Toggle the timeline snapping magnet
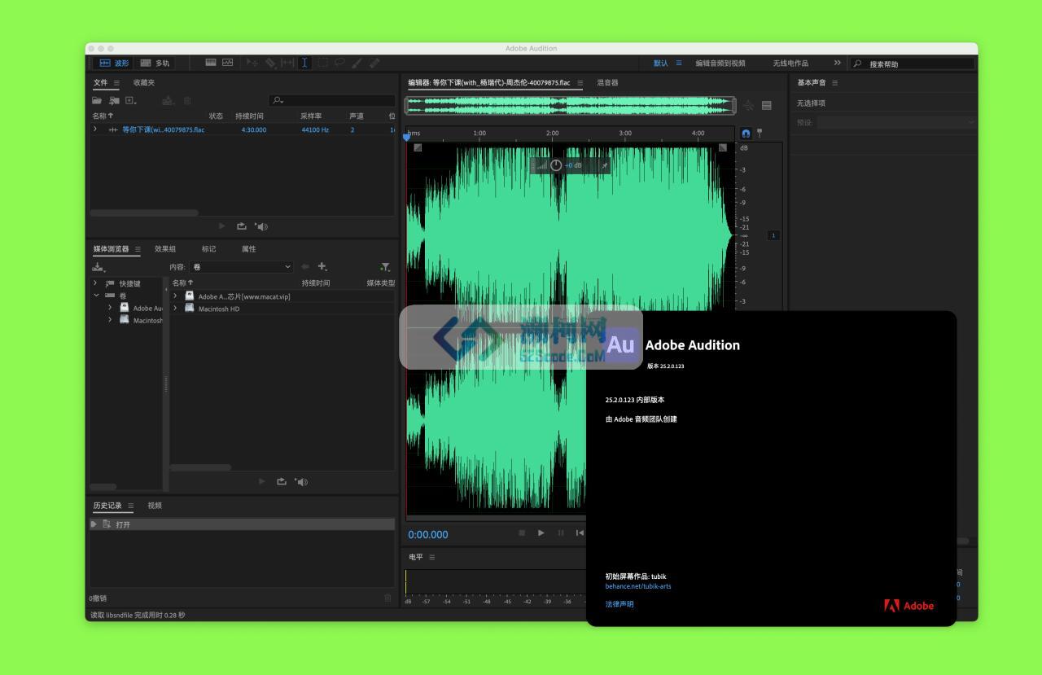The width and height of the screenshot is (1042, 675). point(746,133)
